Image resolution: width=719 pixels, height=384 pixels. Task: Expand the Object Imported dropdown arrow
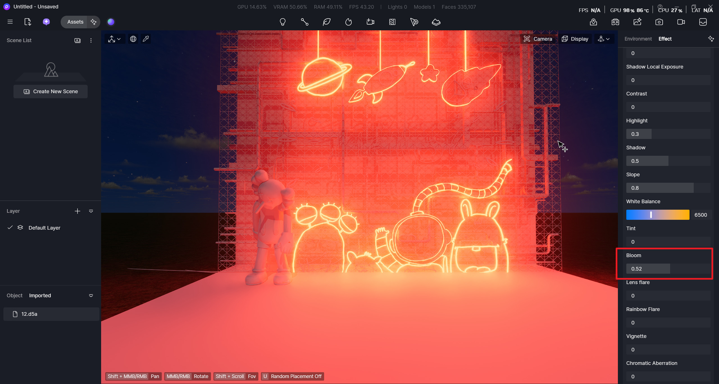tap(91, 296)
